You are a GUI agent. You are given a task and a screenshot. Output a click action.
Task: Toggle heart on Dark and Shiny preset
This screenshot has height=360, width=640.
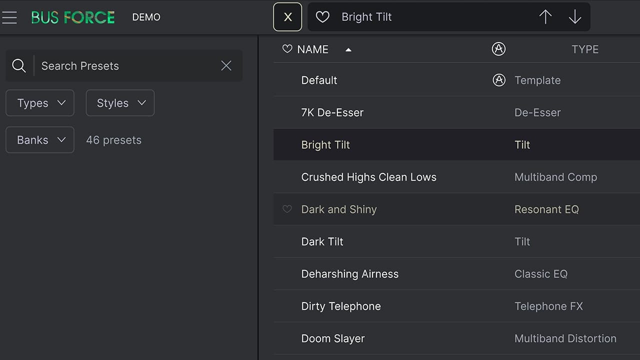click(x=287, y=209)
